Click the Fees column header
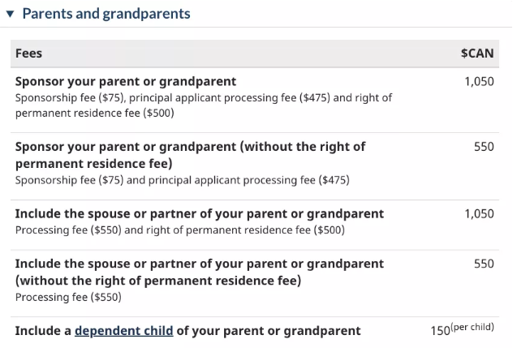517x348 pixels. (29, 54)
